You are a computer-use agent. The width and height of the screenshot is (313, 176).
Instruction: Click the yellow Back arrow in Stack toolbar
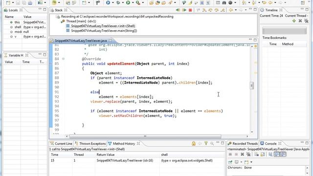(x=231, y=10)
